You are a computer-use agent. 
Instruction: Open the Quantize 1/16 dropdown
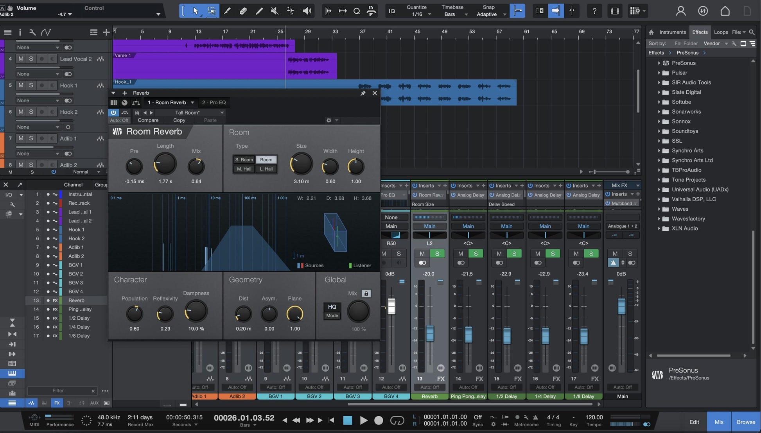(x=429, y=14)
